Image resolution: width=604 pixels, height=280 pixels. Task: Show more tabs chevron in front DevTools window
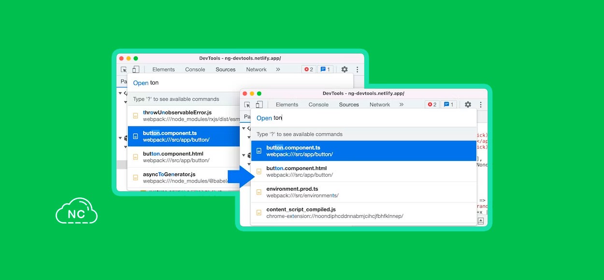(x=401, y=105)
